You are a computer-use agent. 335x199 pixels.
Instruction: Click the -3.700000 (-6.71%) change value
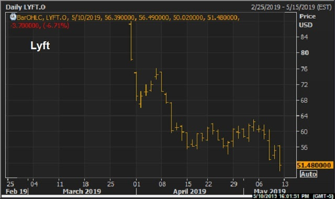pyautogui.click(x=40, y=26)
